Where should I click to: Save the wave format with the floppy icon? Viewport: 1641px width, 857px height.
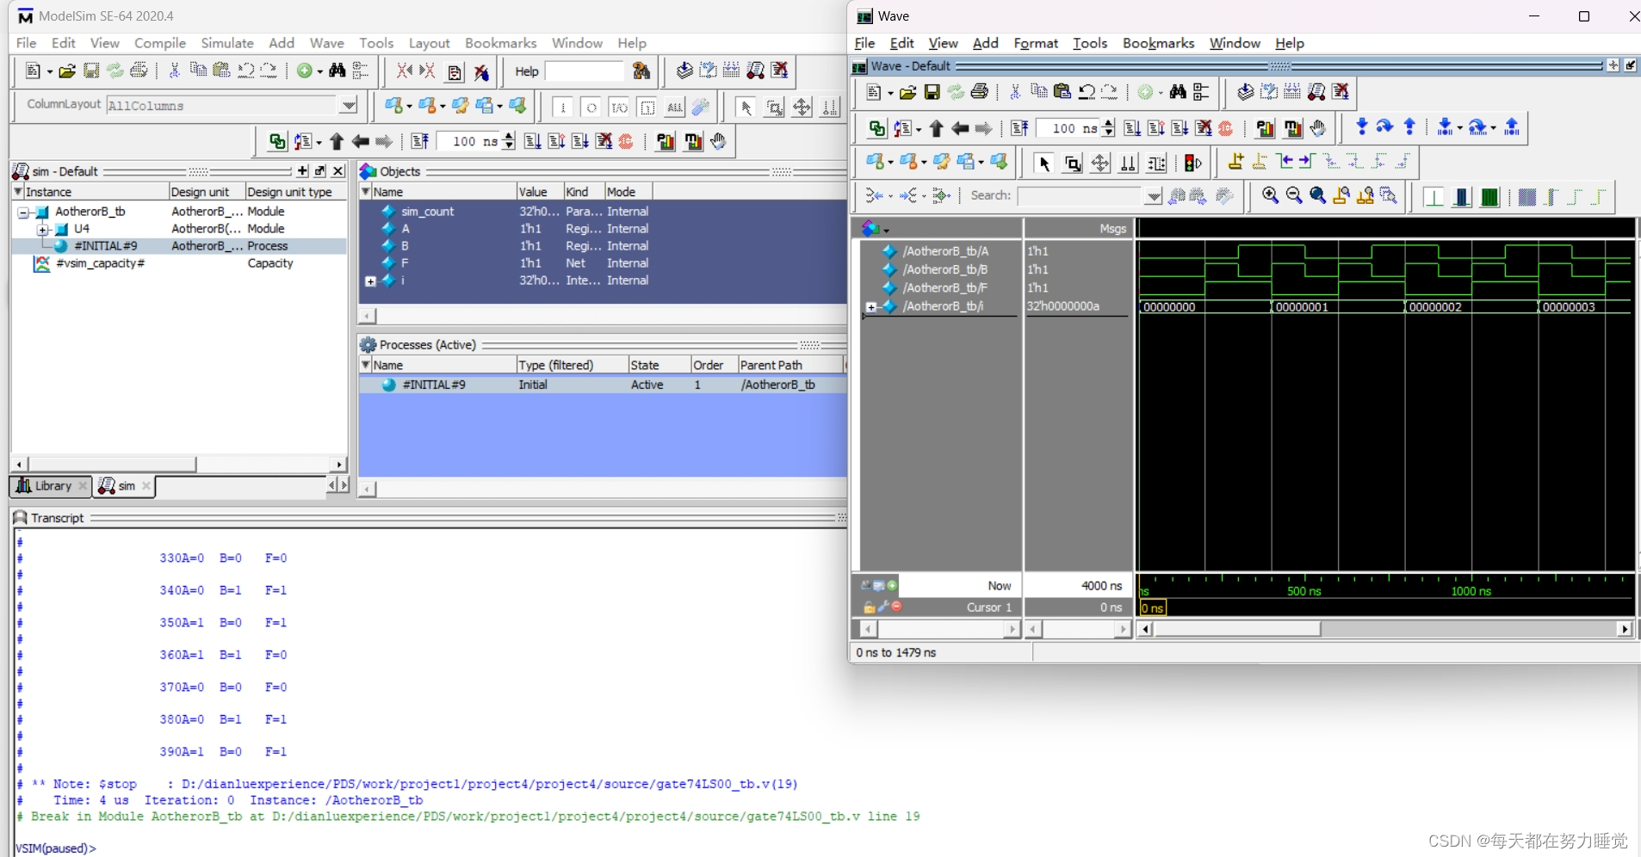(x=932, y=92)
